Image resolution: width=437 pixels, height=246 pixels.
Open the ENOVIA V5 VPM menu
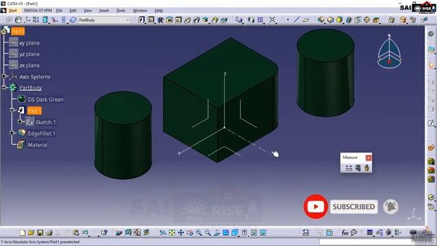(38, 11)
